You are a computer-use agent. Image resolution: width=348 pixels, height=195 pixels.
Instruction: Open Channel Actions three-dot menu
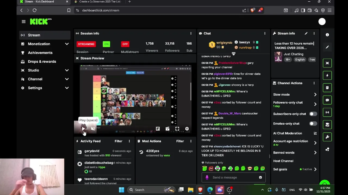314,83
